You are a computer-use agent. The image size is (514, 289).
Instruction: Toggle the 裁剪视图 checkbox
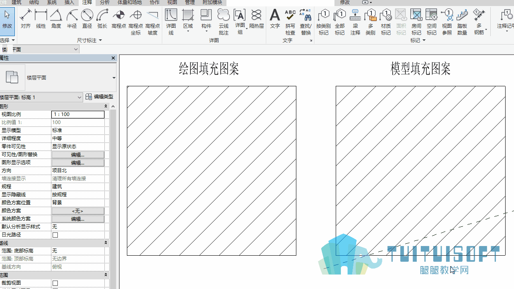(55, 283)
